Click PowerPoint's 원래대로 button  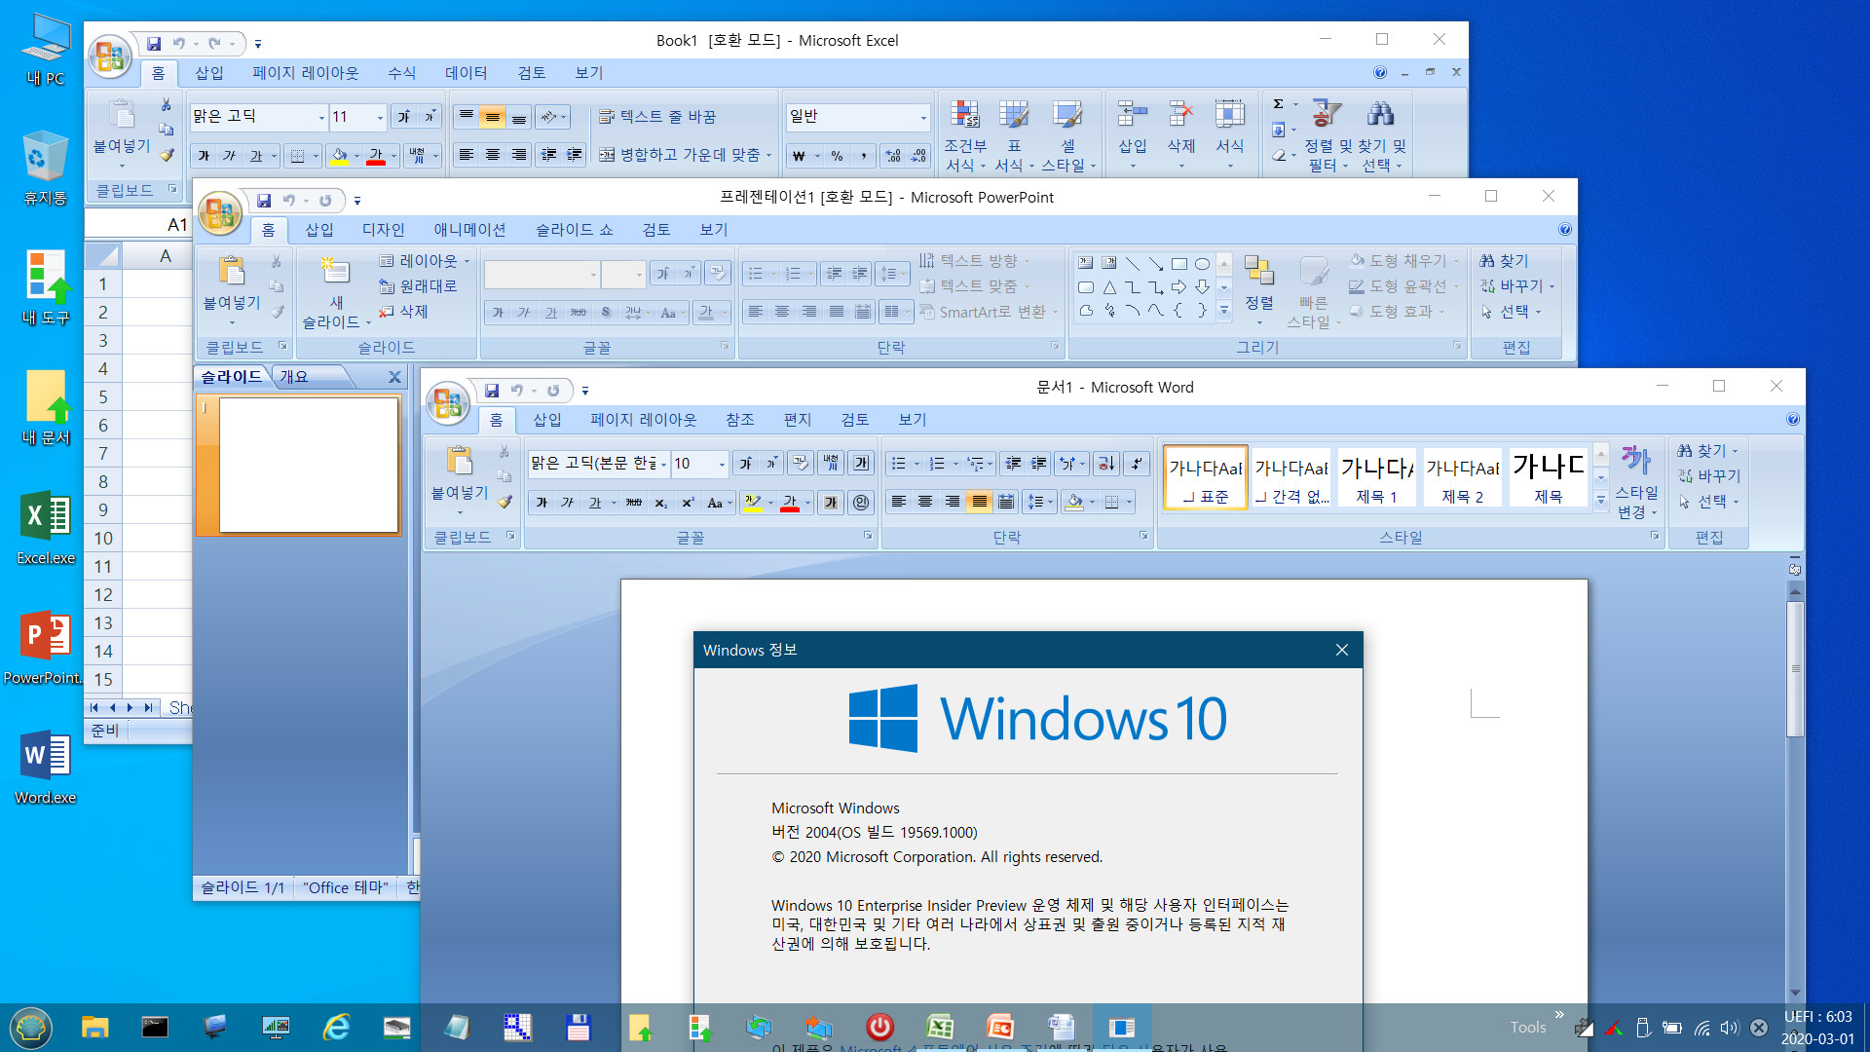click(x=417, y=286)
